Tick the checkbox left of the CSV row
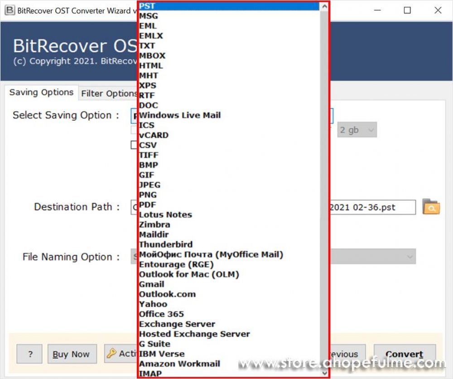 134,145
